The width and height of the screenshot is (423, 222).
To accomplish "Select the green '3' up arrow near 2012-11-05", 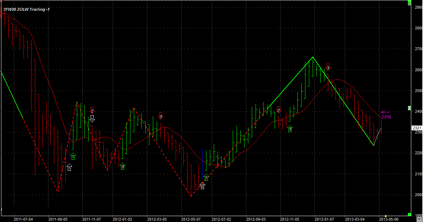I will 290,129.
